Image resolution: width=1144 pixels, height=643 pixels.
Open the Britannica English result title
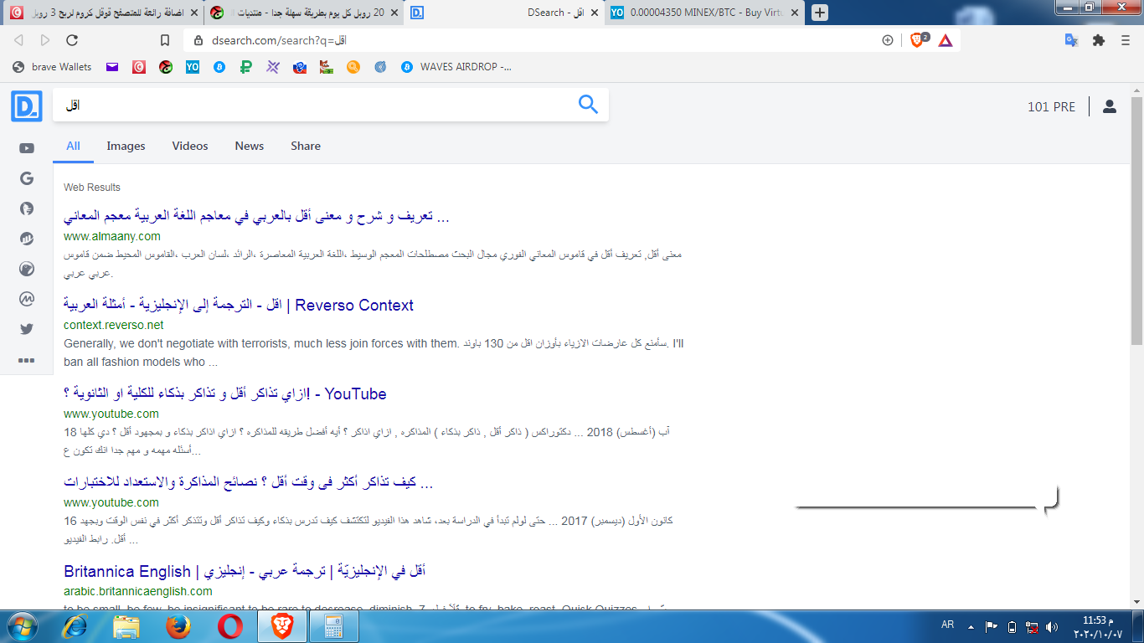pos(245,572)
